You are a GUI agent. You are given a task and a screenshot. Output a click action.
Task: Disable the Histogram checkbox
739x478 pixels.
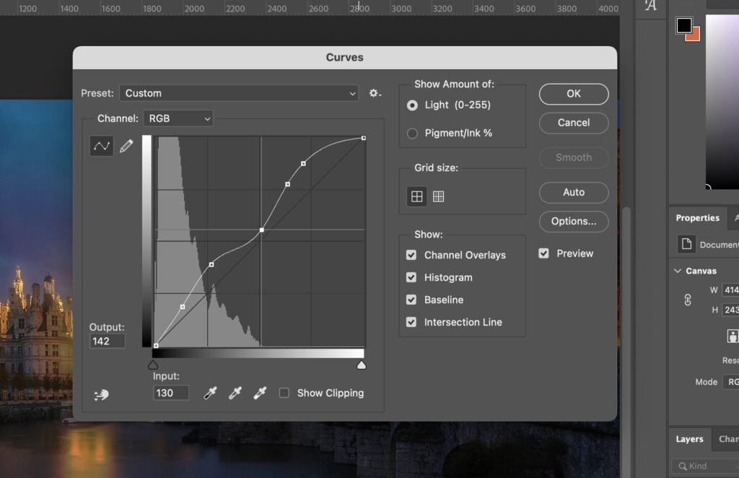411,277
